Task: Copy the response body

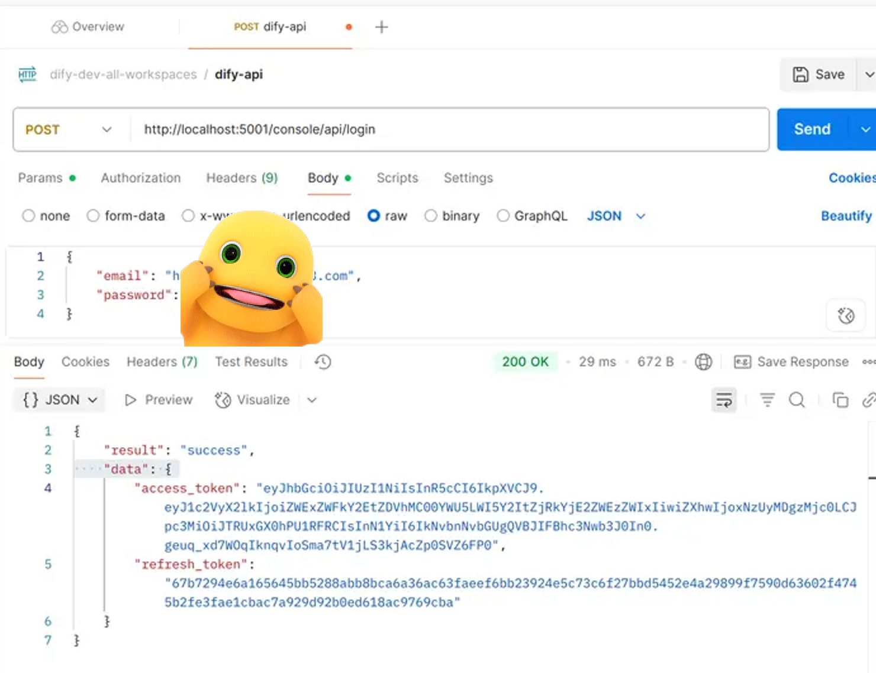Action: 840,400
